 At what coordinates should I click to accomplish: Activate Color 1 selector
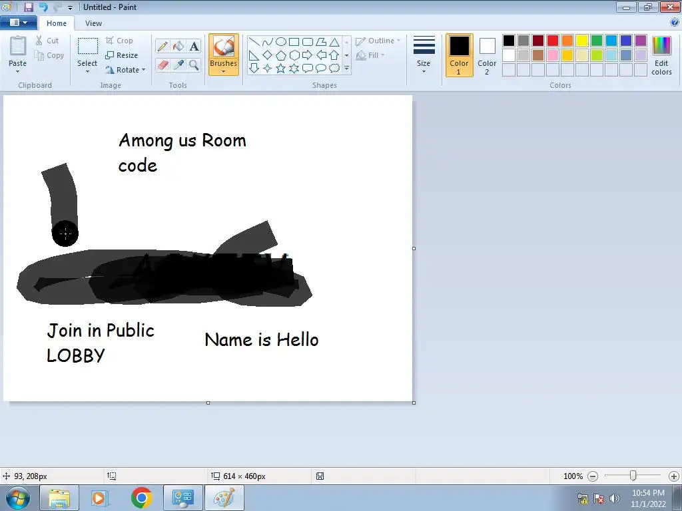coord(459,55)
